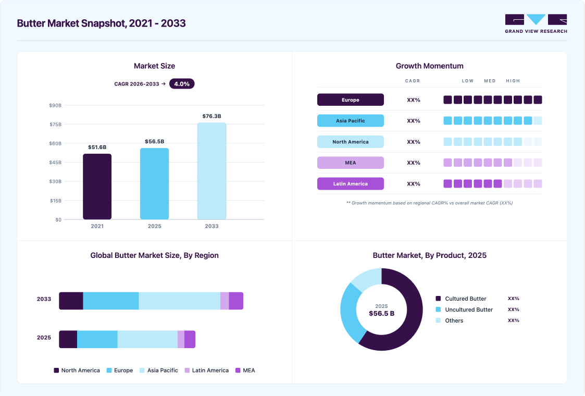
Task: Select the 2025 Asia Pacific stacked bar segment
Action: tap(147, 339)
